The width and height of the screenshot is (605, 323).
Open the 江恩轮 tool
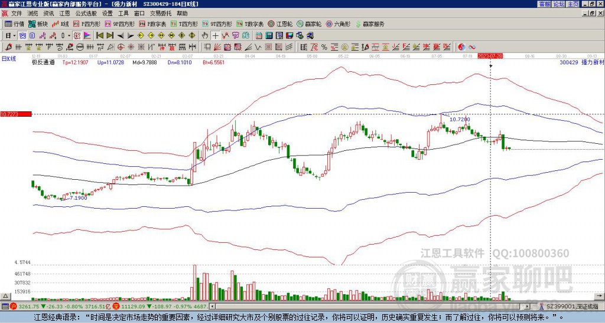[280, 24]
